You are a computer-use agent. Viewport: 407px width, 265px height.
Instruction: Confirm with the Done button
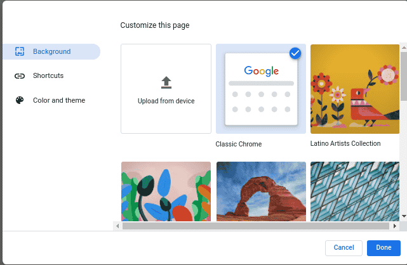[x=384, y=248]
